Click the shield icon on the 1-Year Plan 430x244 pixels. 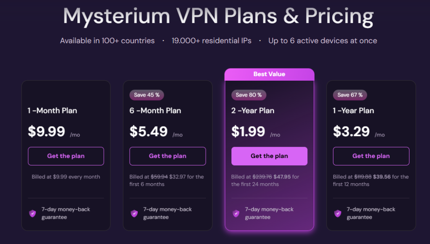pyautogui.click(x=337, y=213)
